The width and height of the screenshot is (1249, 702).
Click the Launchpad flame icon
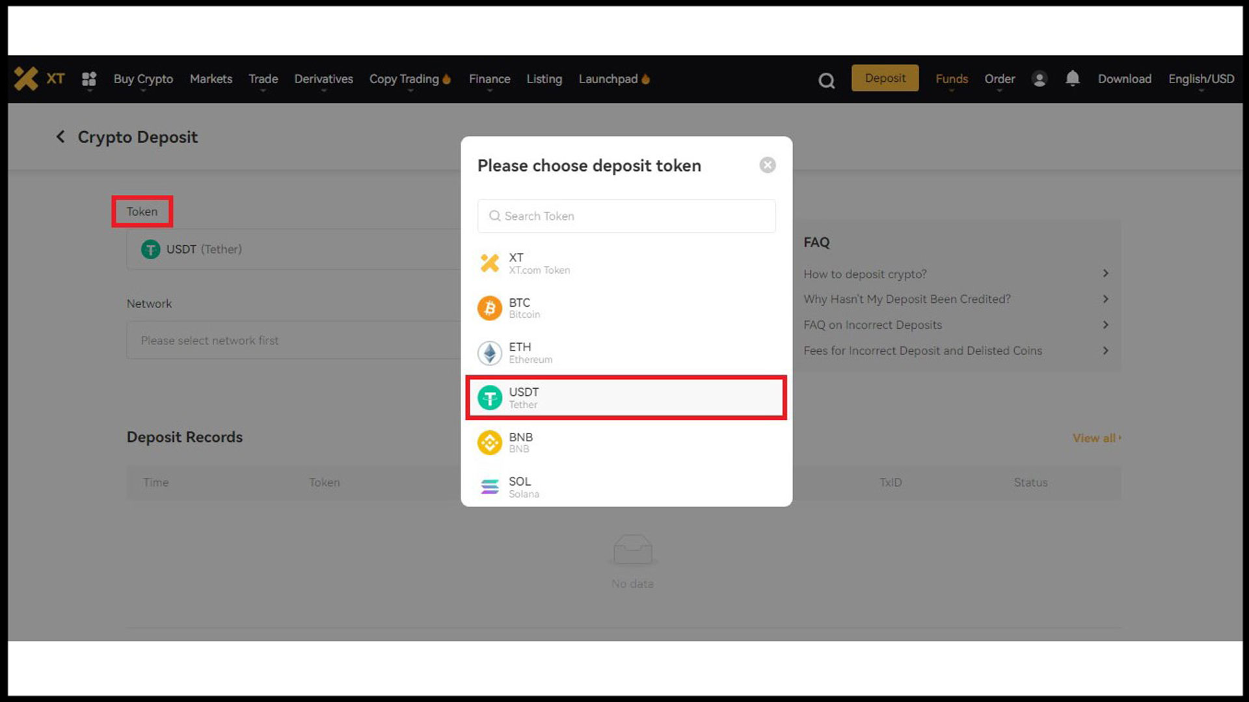click(646, 79)
